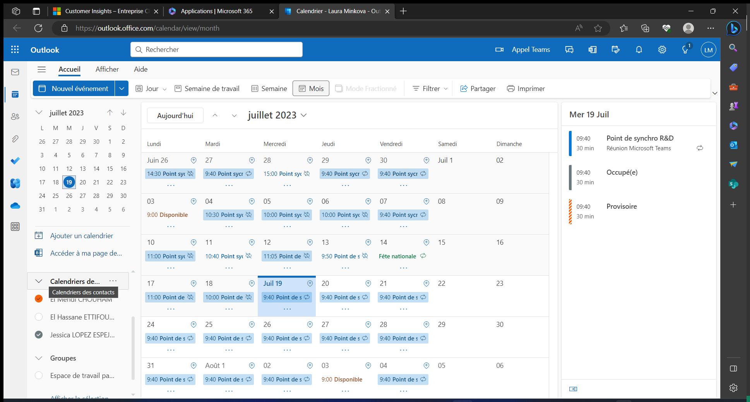750x402 pixels.
Task: Click Imprimer button
Action: [526, 89]
